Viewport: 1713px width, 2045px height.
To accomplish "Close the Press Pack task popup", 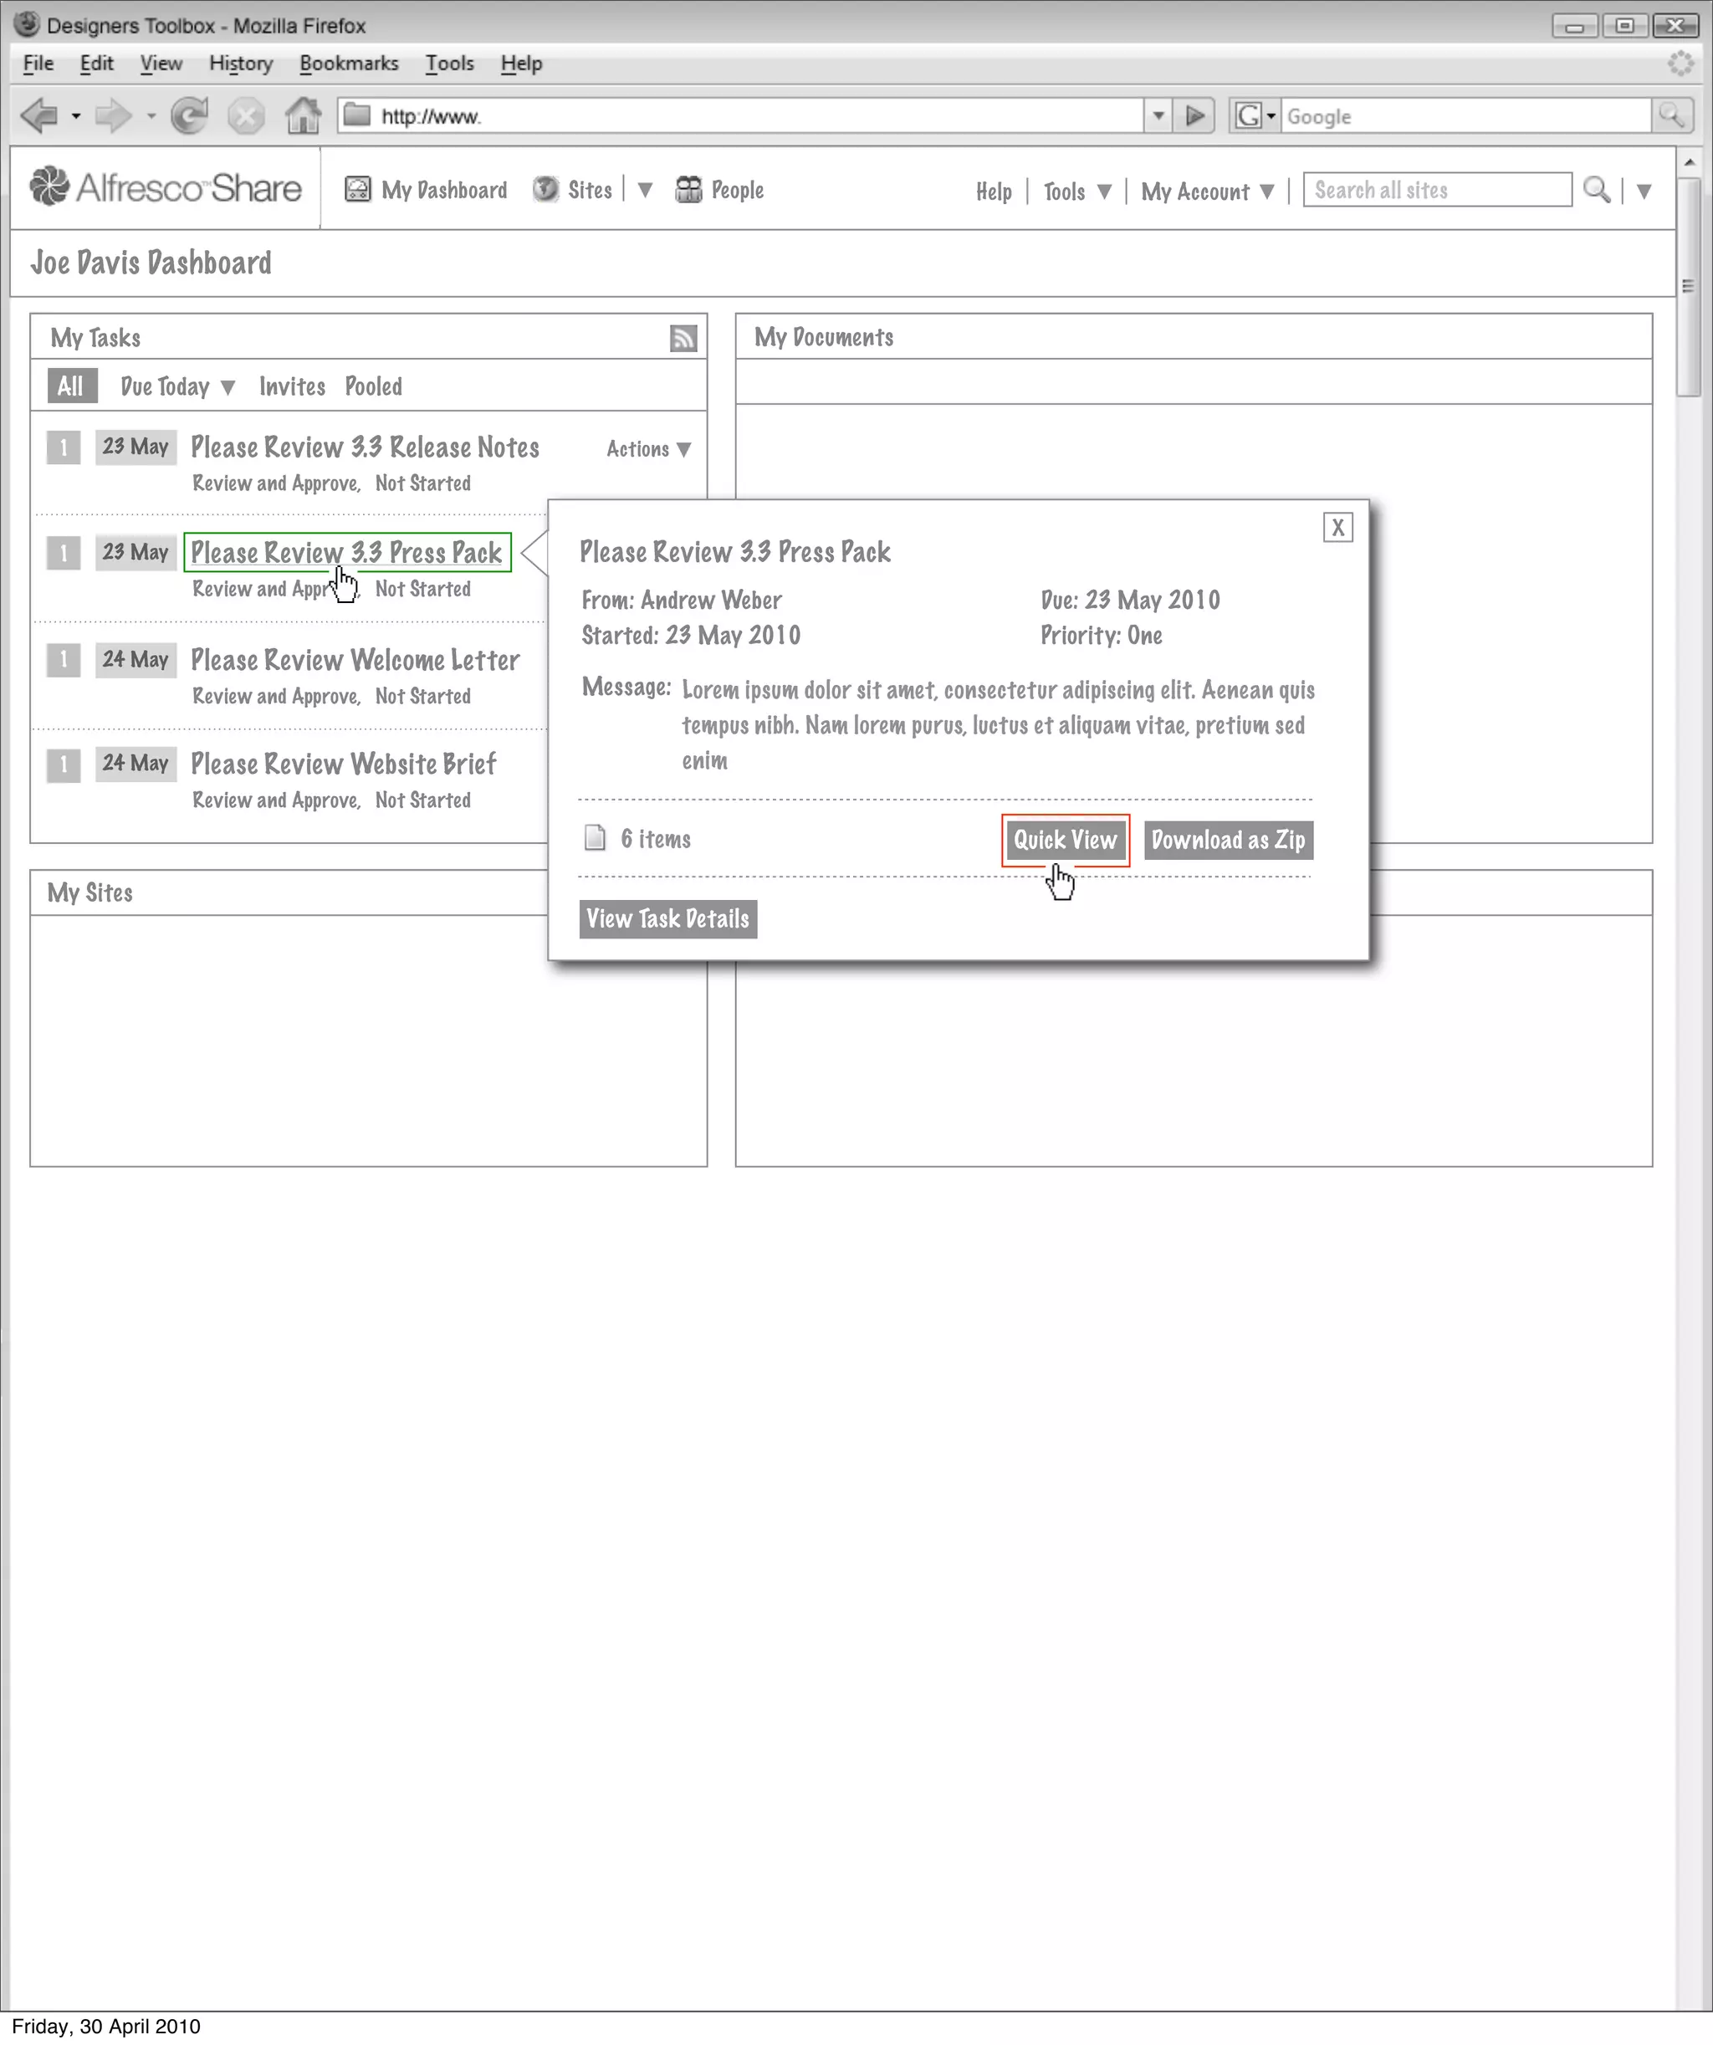I will 1337,528.
